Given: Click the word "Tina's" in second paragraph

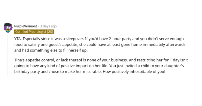Looking at the screenshot, I should click(x=19, y=60).
